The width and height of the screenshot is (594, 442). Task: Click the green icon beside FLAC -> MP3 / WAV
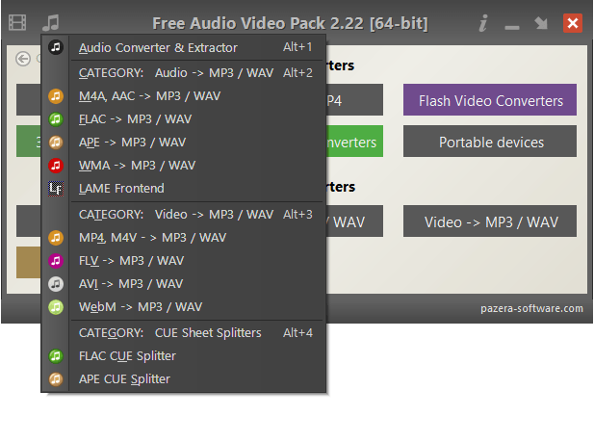[x=56, y=119]
